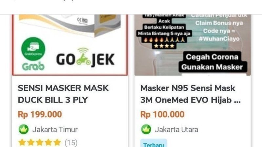Image resolution: width=262 pixels, height=147 pixels.
Task: Click the Rp 199.000 price
Action: pos(40,115)
